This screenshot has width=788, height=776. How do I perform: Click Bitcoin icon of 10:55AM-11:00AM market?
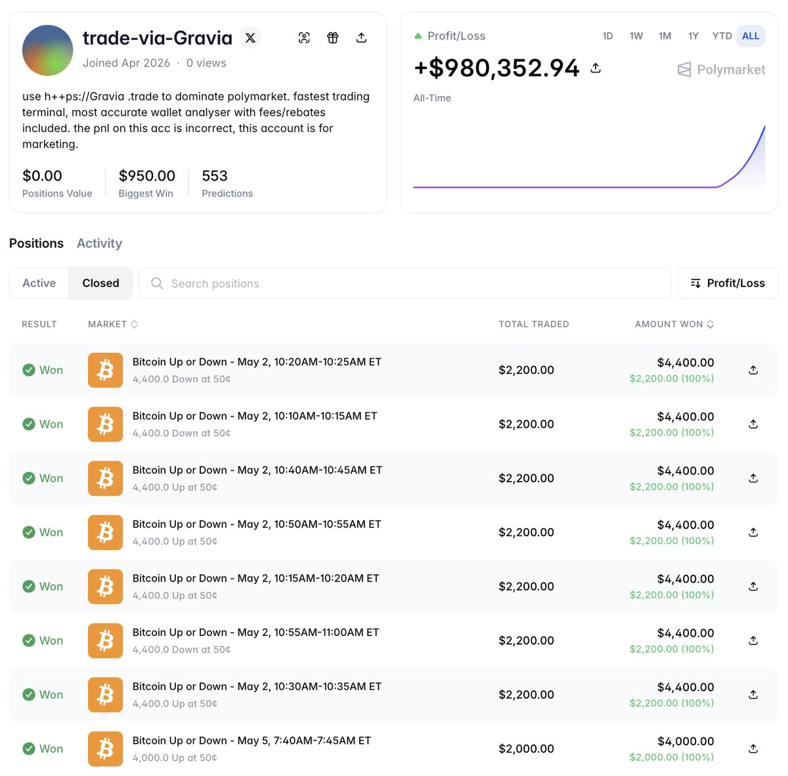105,641
